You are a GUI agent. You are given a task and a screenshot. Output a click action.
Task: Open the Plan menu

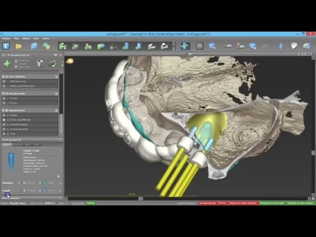(16, 39)
